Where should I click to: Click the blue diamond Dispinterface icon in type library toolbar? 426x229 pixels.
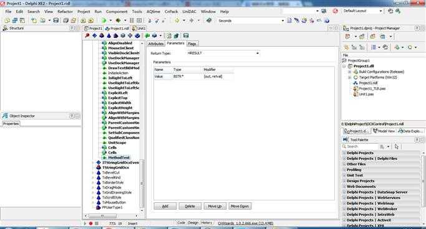click(95, 35)
